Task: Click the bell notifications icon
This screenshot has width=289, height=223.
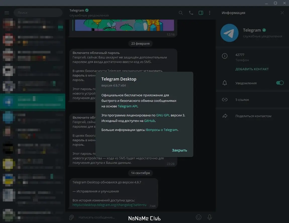Action: coord(225,83)
